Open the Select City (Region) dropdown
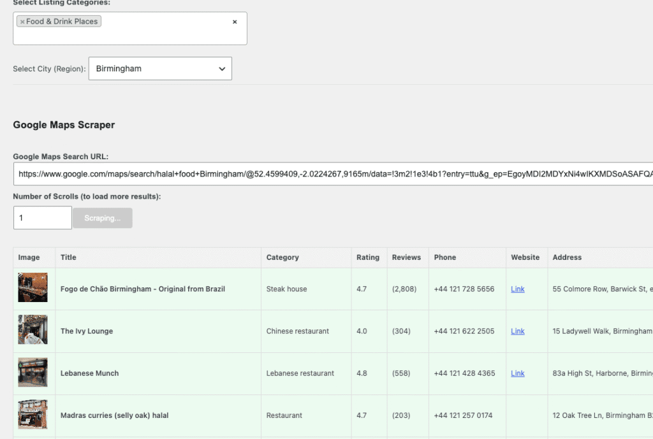The image size is (653, 439). click(160, 69)
